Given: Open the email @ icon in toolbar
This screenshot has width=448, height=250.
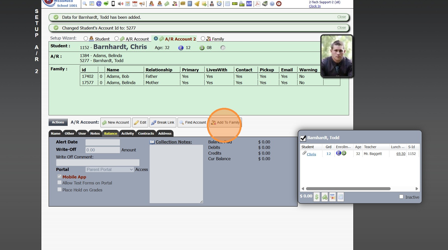Looking at the screenshot, I should point(99,4).
